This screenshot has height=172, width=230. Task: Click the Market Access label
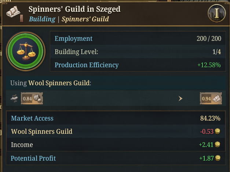click(32, 118)
